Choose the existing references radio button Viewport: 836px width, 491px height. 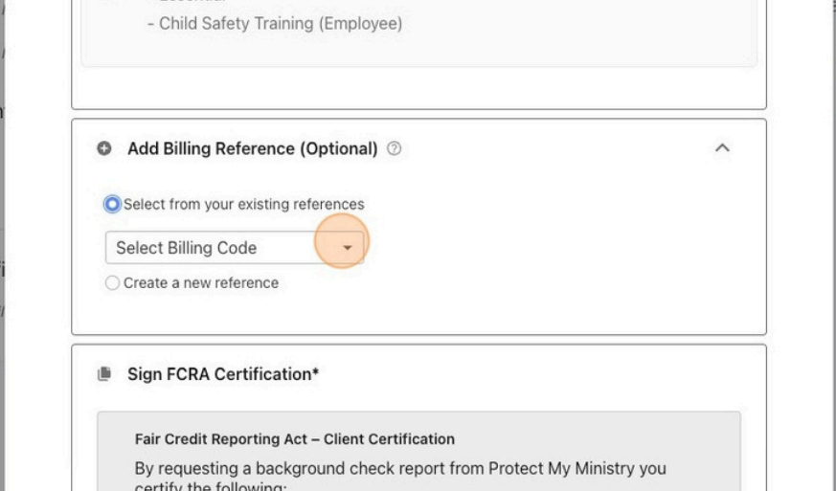[112, 204]
